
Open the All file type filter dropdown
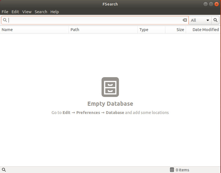(200, 20)
